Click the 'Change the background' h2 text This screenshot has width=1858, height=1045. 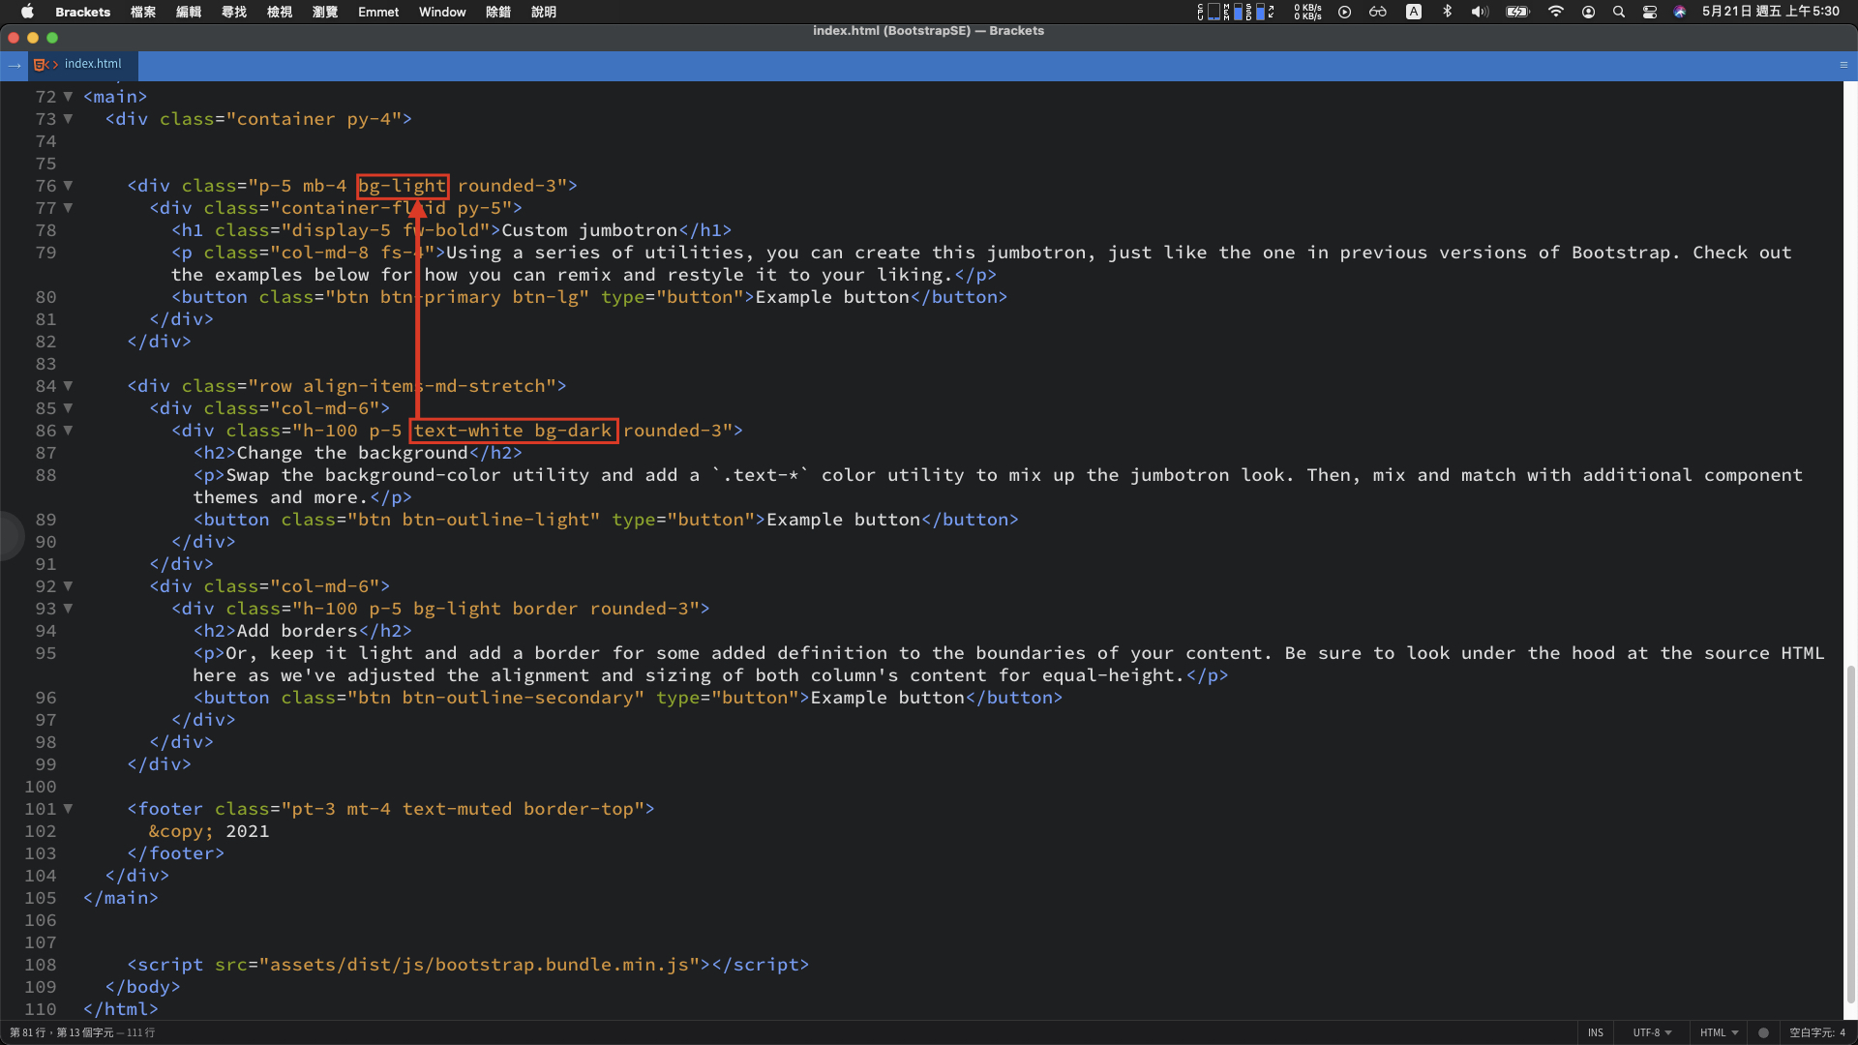tap(352, 453)
